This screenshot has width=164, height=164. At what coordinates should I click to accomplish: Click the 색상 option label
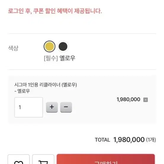(13, 48)
